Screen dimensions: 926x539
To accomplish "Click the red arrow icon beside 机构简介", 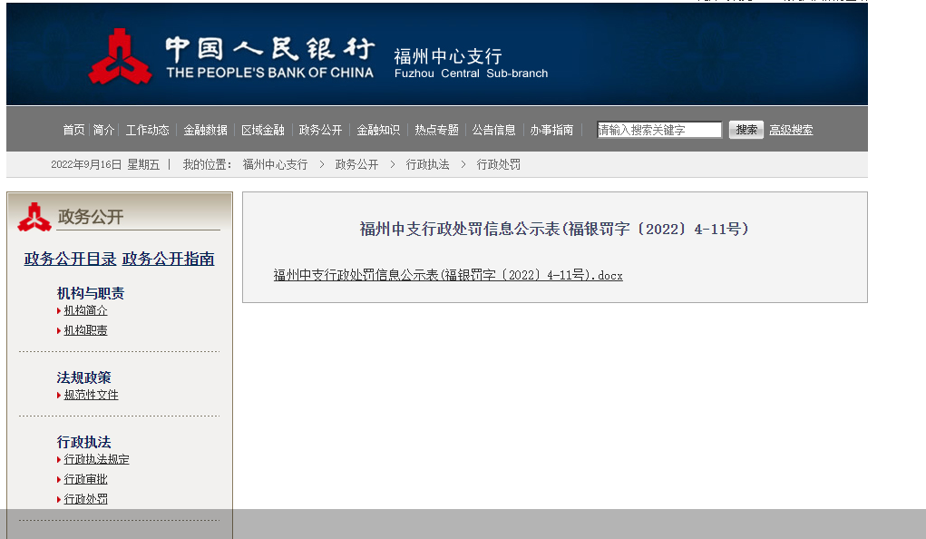I will pyautogui.click(x=58, y=309).
